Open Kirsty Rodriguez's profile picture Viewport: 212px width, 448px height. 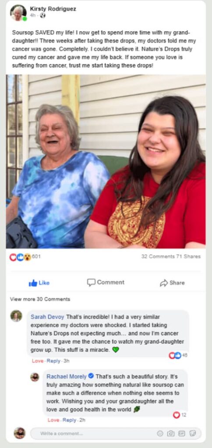pyautogui.click(x=18, y=13)
